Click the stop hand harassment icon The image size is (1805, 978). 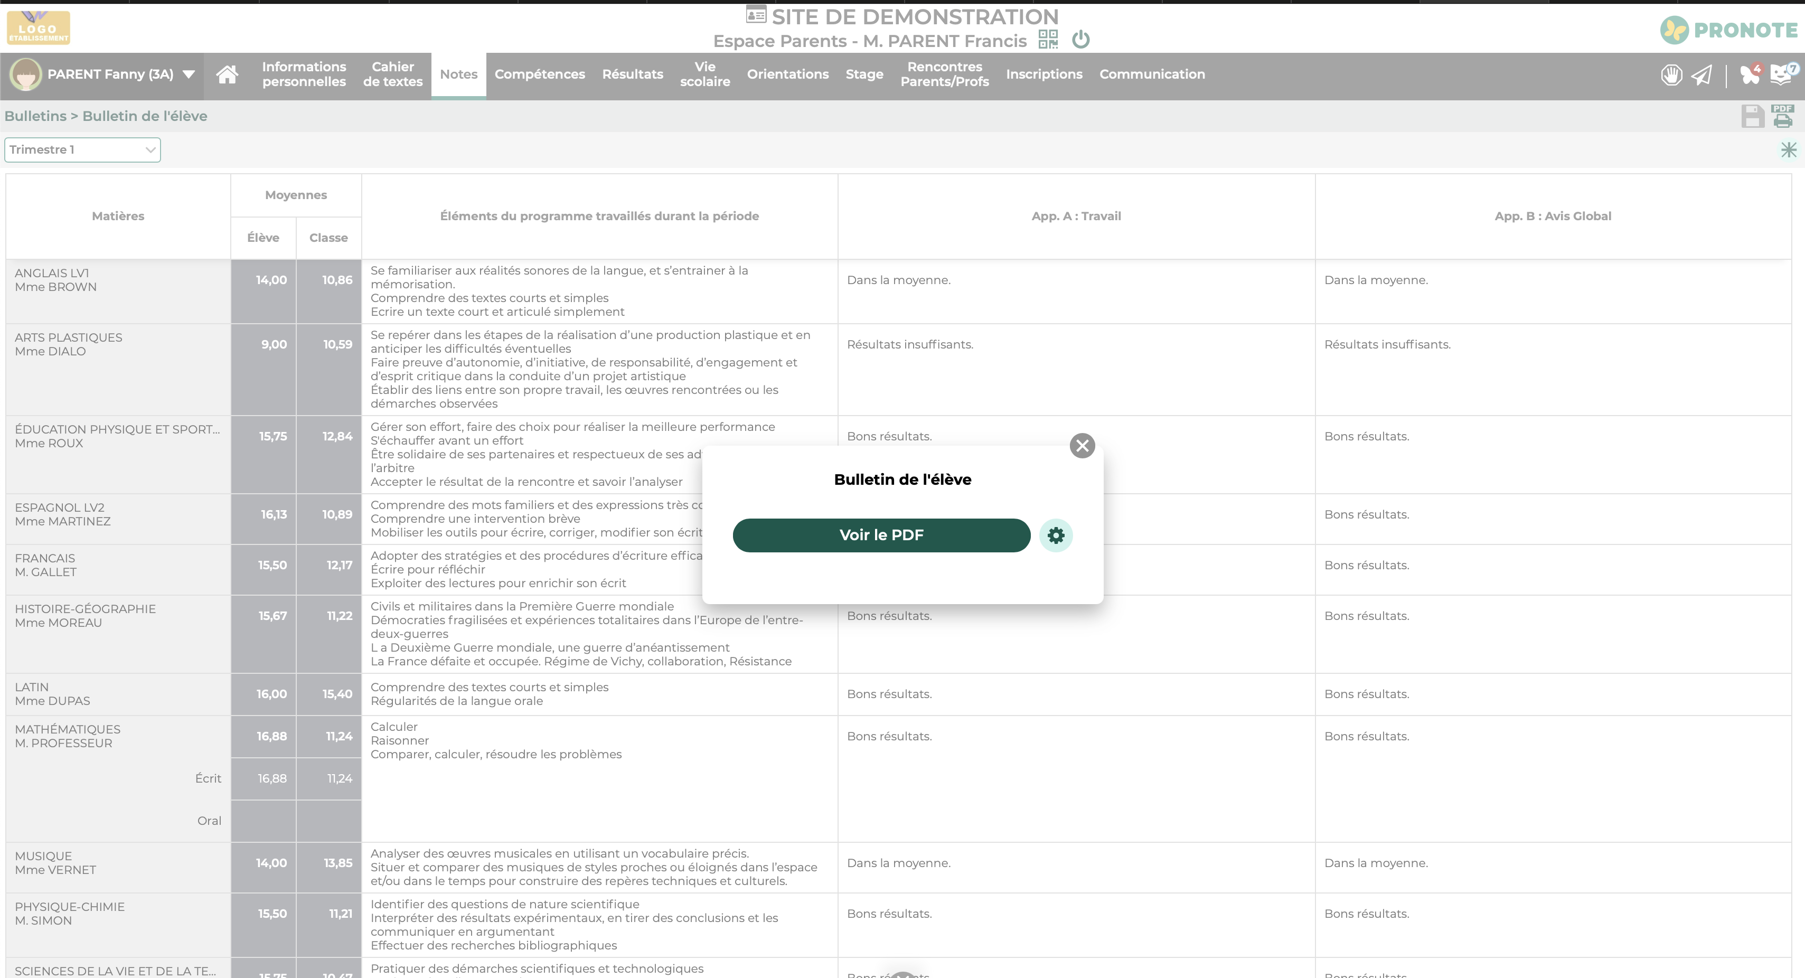(x=1671, y=75)
